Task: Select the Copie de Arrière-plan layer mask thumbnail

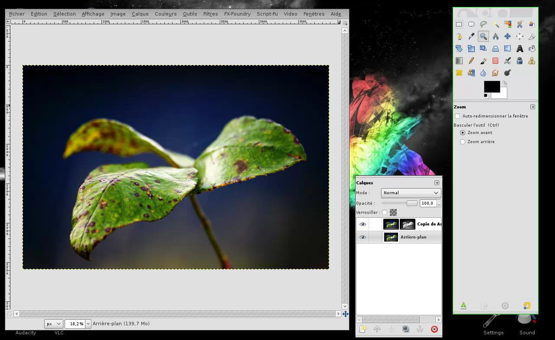Action: point(408,224)
